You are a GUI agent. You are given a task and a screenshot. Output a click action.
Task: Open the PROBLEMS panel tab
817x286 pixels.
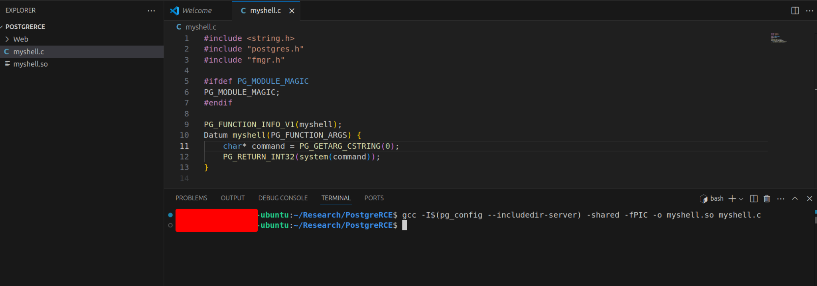coord(191,198)
